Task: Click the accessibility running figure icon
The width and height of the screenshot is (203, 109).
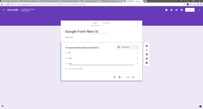Action: click(x=2, y=106)
